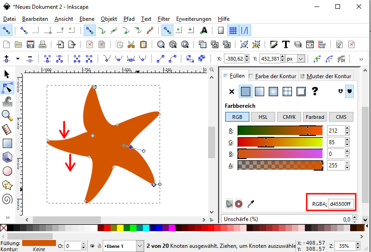This screenshot has height=252, width=371.
Task: Choose the star and polygon tool
Action: tap(7, 185)
